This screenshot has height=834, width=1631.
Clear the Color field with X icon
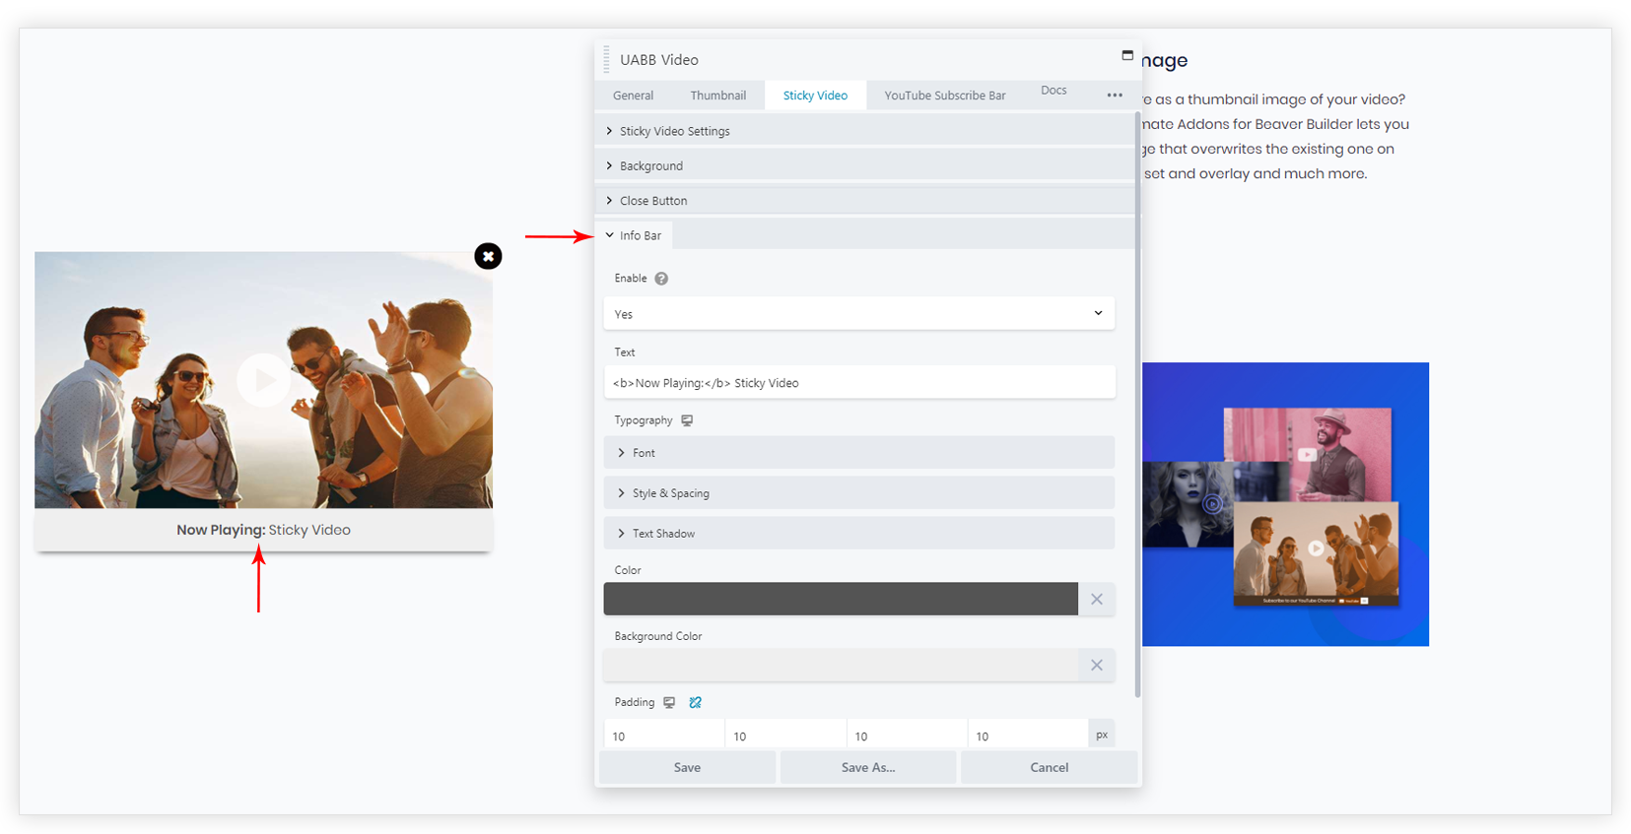pyautogui.click(x=1096, y=599)
